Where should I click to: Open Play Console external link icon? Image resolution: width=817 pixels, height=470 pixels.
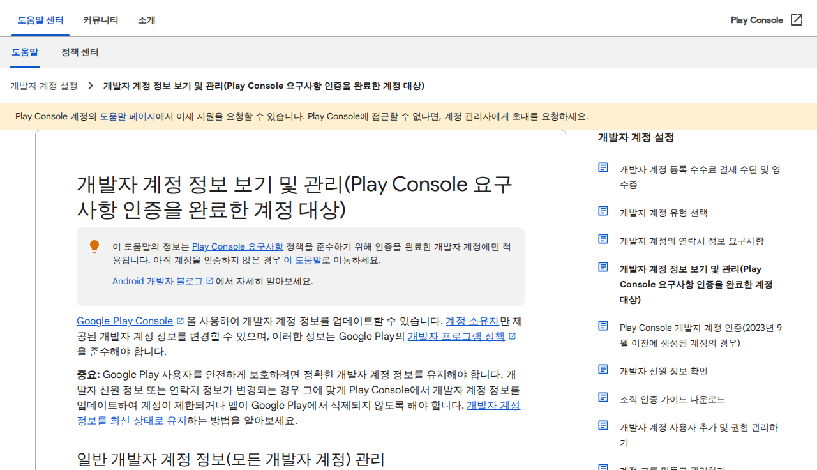(797, 20)
